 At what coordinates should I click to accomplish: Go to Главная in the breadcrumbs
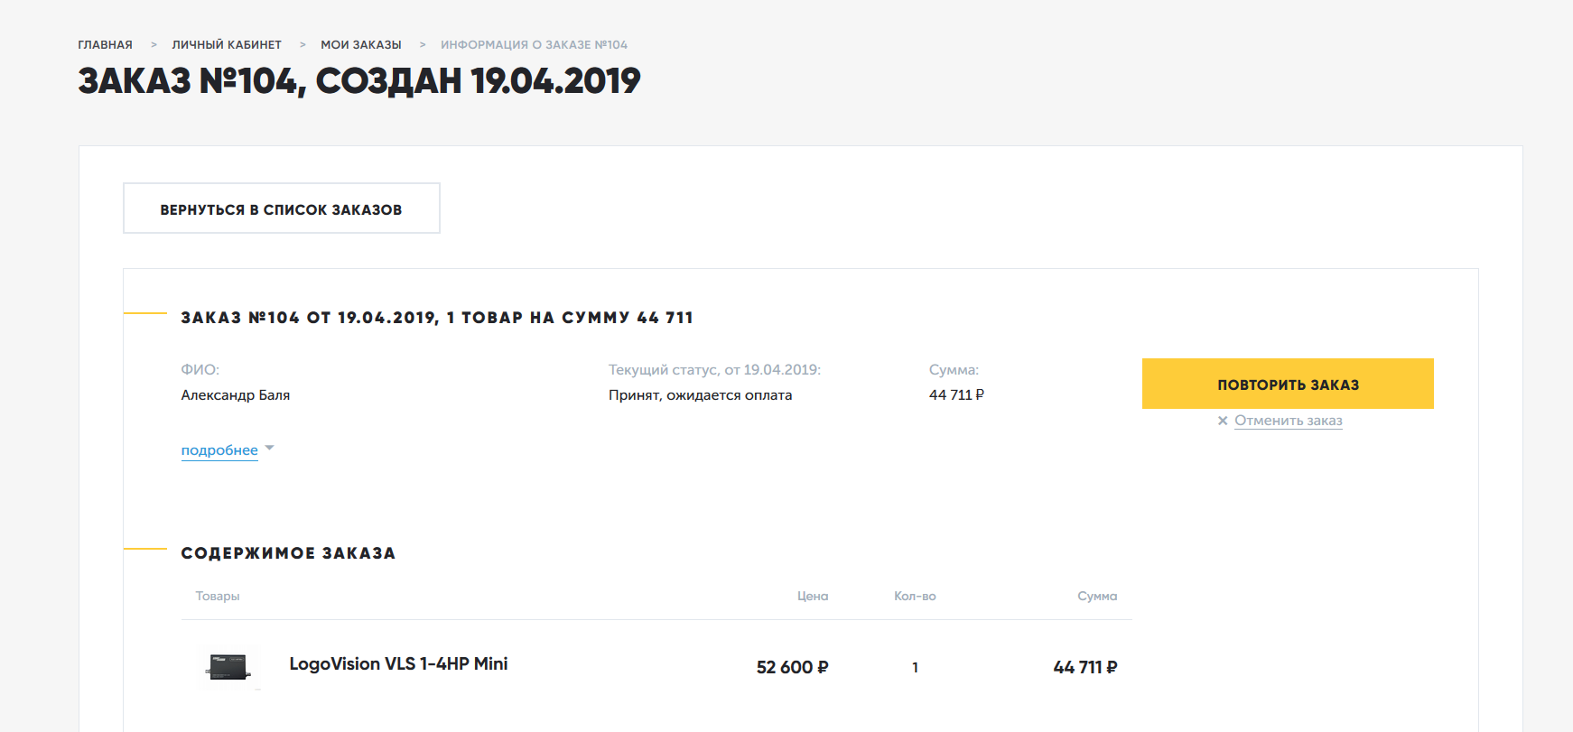point(105,45)
